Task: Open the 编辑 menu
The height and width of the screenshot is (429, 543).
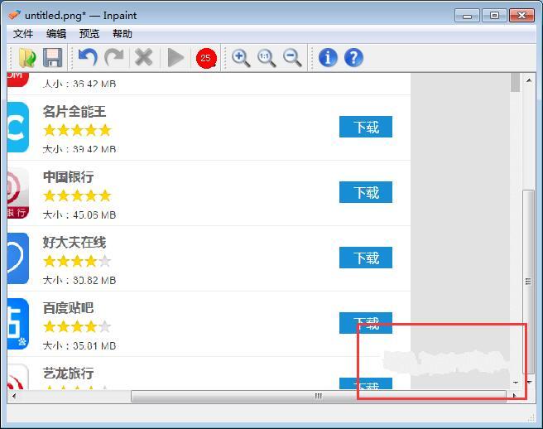Action: [56, 34]
